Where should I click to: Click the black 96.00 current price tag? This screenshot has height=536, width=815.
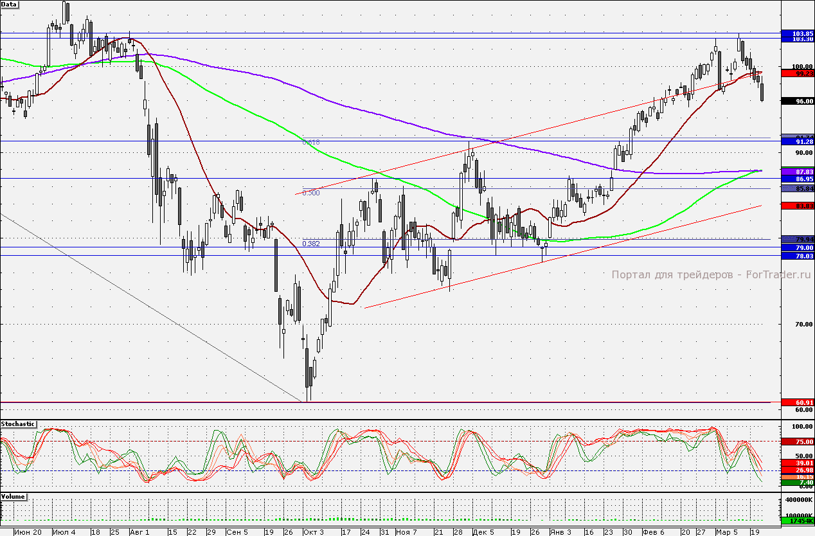796,101
